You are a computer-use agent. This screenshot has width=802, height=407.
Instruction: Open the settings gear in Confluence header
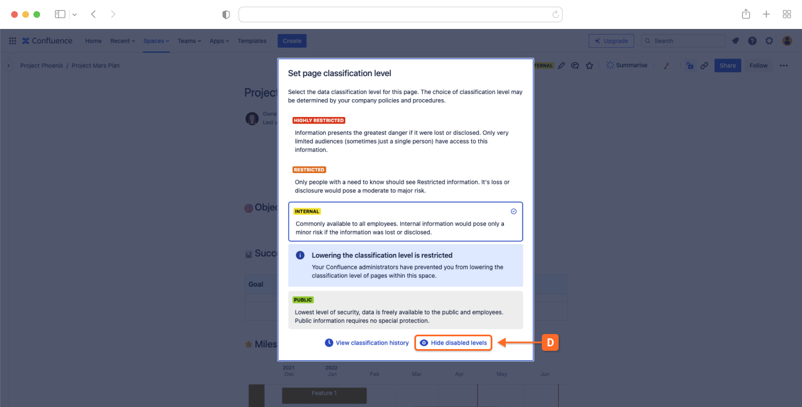[x=770, y=41]
